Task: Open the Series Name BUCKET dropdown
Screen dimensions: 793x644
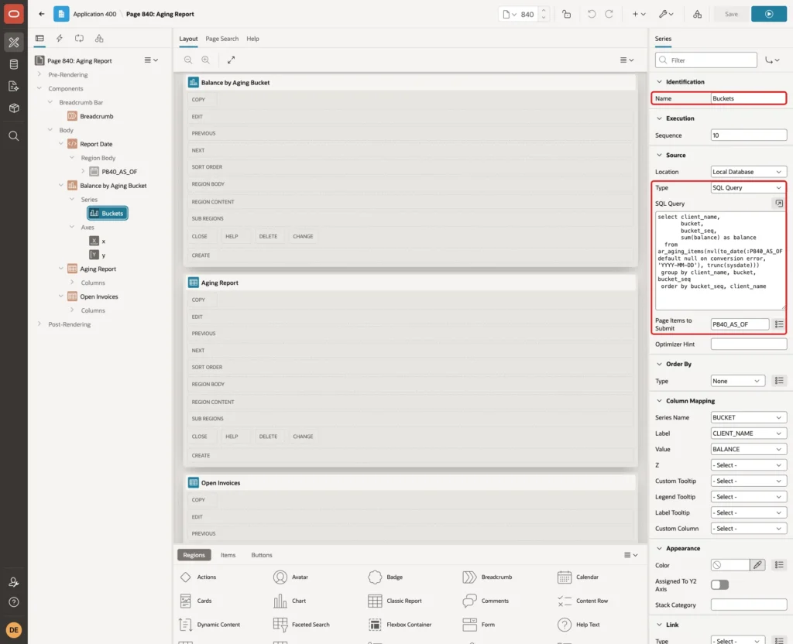Action: [749, 417]
